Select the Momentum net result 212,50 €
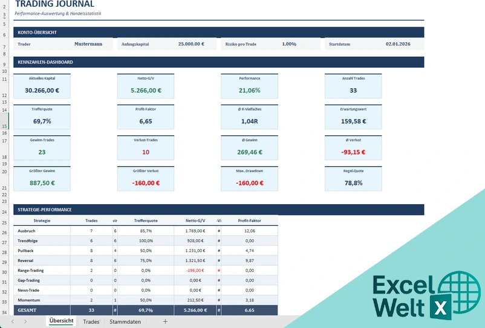This screenshot has height=328, width=485. [x=195, y=300]
